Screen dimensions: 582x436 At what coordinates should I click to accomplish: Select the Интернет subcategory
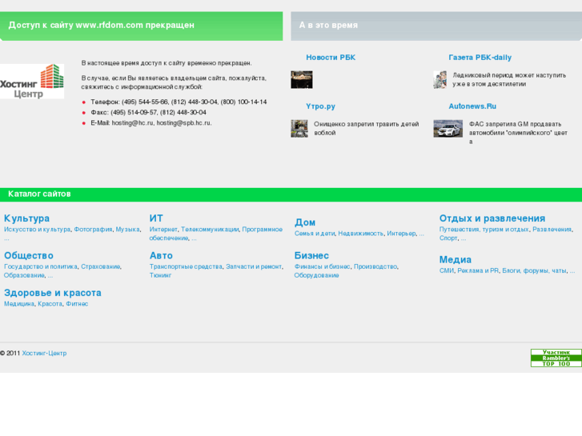(x=163, y=230)
